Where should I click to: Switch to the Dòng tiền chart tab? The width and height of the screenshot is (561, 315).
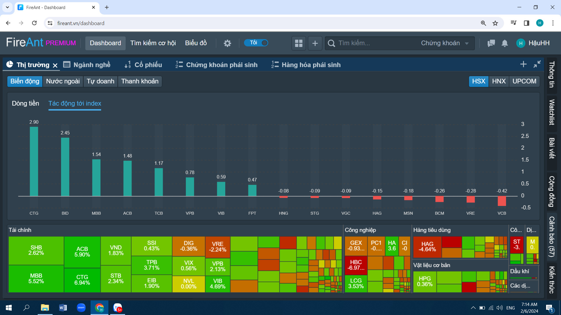(x=25, y=103)
